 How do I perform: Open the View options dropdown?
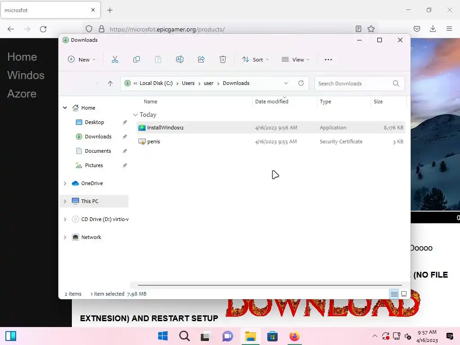[296, 60]
